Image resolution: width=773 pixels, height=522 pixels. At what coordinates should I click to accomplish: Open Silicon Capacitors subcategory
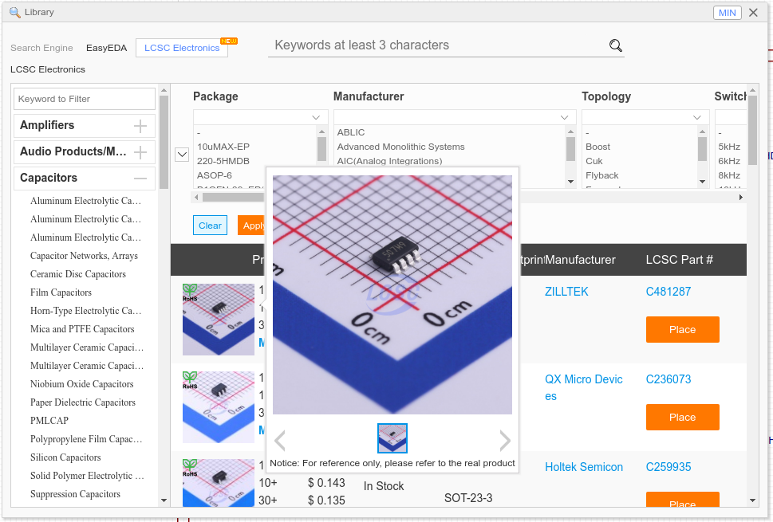click(65, 457)
